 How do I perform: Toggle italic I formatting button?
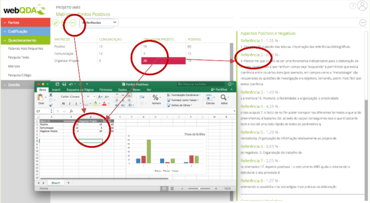pos(69,103)
